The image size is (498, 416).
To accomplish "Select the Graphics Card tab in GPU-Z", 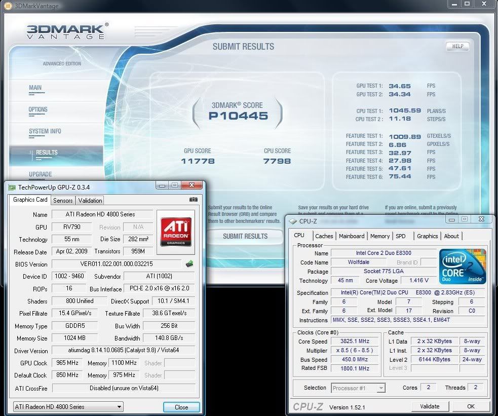I will pos(30,200).
